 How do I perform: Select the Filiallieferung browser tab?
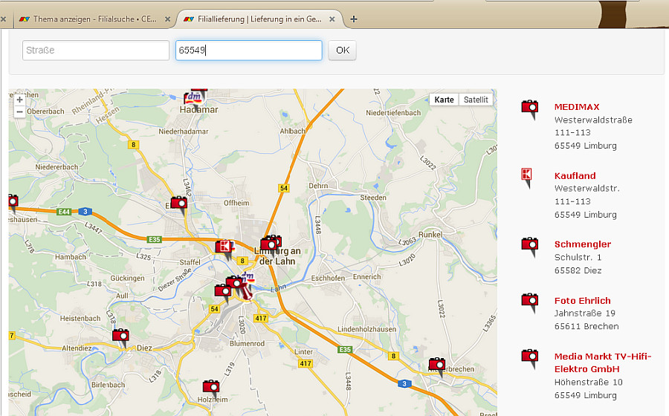[x=258, y=19]
